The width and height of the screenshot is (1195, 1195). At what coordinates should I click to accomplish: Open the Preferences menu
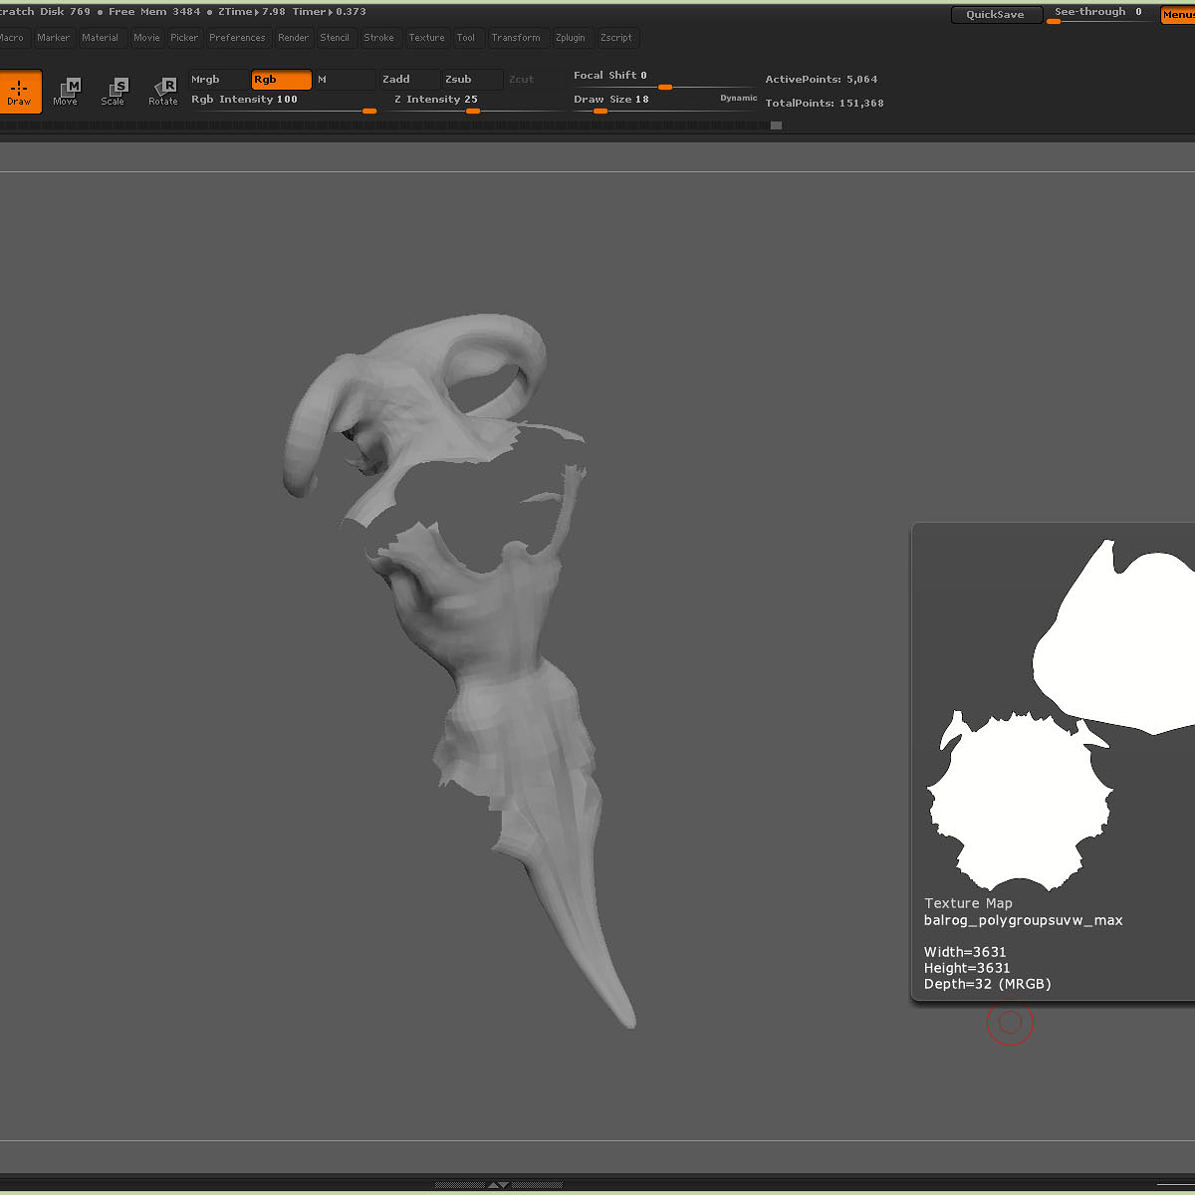(237, 38)
